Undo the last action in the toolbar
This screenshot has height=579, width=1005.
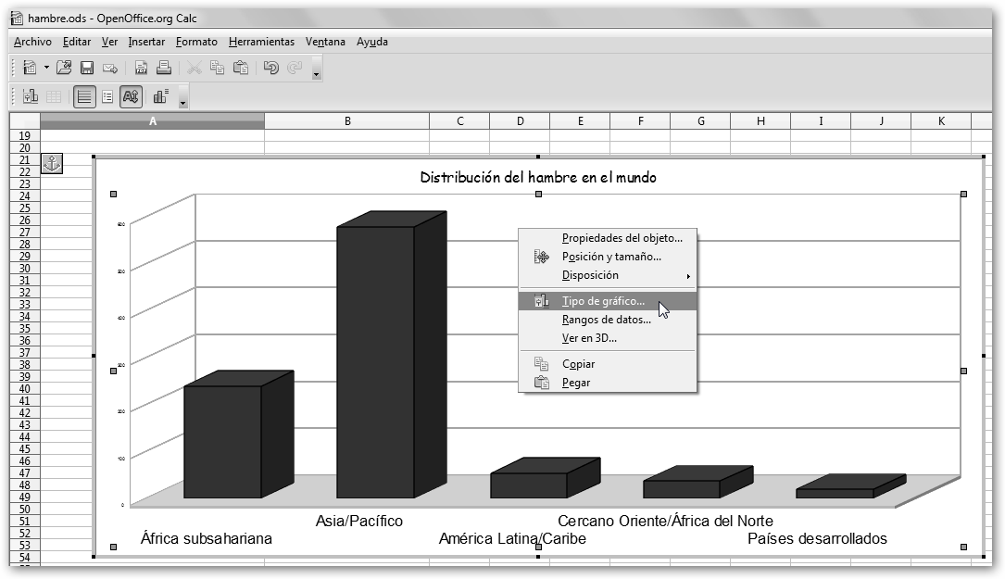click(x=271, y=68)
